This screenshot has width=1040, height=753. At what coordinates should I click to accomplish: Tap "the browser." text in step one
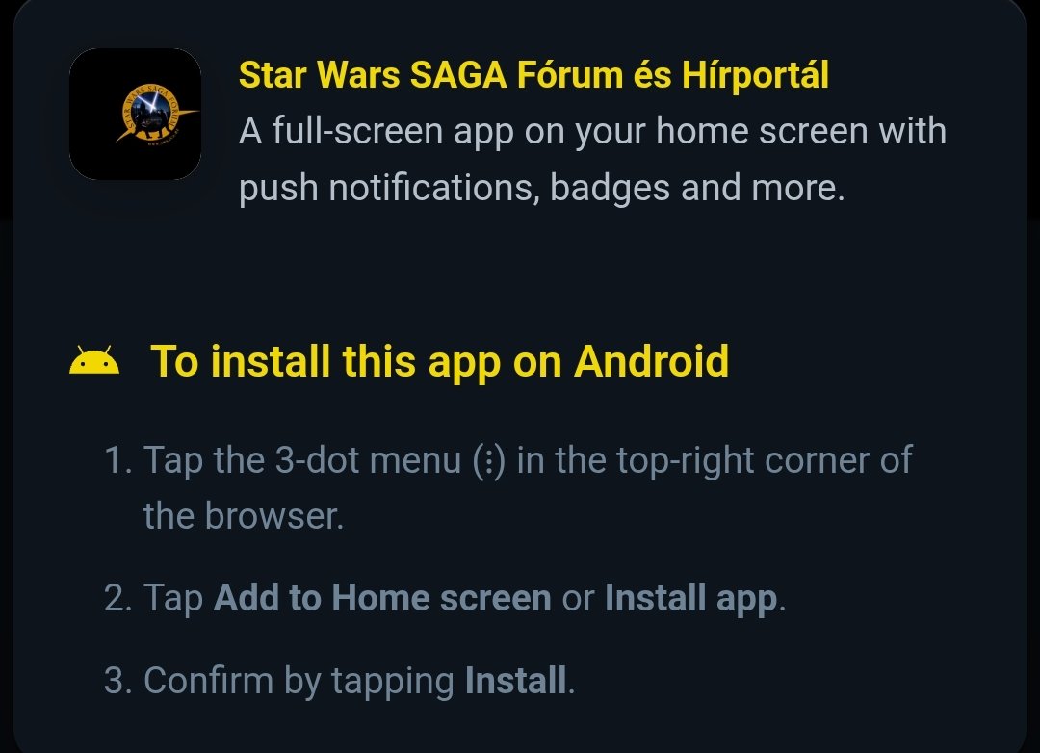click(x=244, y=516)
